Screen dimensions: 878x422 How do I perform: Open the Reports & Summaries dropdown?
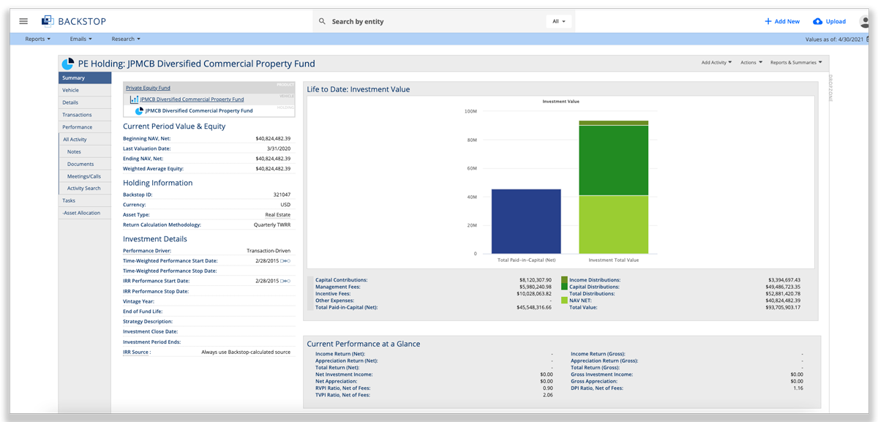coord(796,62)
